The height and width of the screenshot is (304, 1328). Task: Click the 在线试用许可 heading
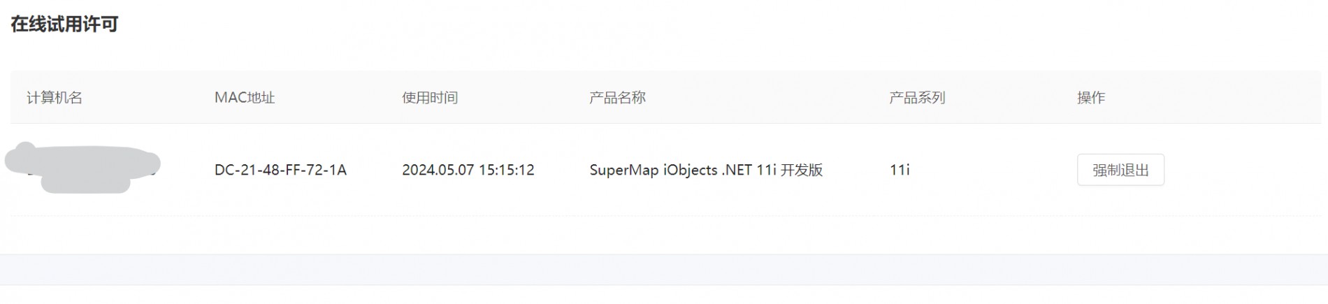point(64,24)
